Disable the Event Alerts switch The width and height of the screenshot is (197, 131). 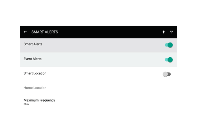pyautogui.click(x=169, y=60)
